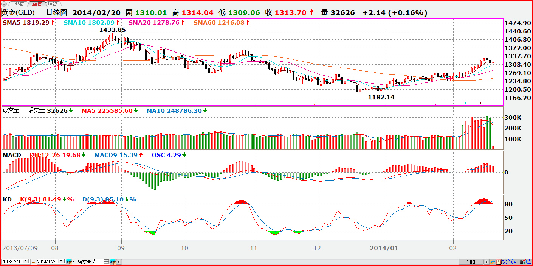Click the 1433.85 high price annotation
This screenshot has width=533, height=266.
pos(113,29)
